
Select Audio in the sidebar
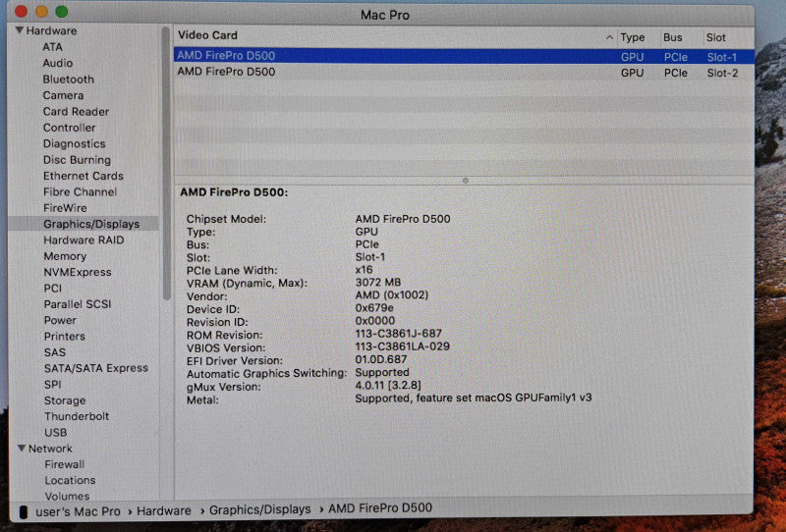coord(58,63)
